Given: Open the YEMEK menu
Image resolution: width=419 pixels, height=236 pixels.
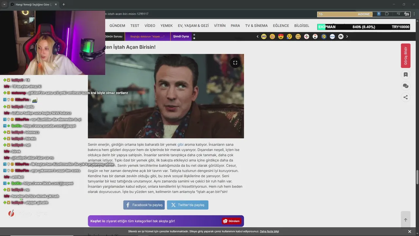Looking at the screenshot, I should pos(167,26).
